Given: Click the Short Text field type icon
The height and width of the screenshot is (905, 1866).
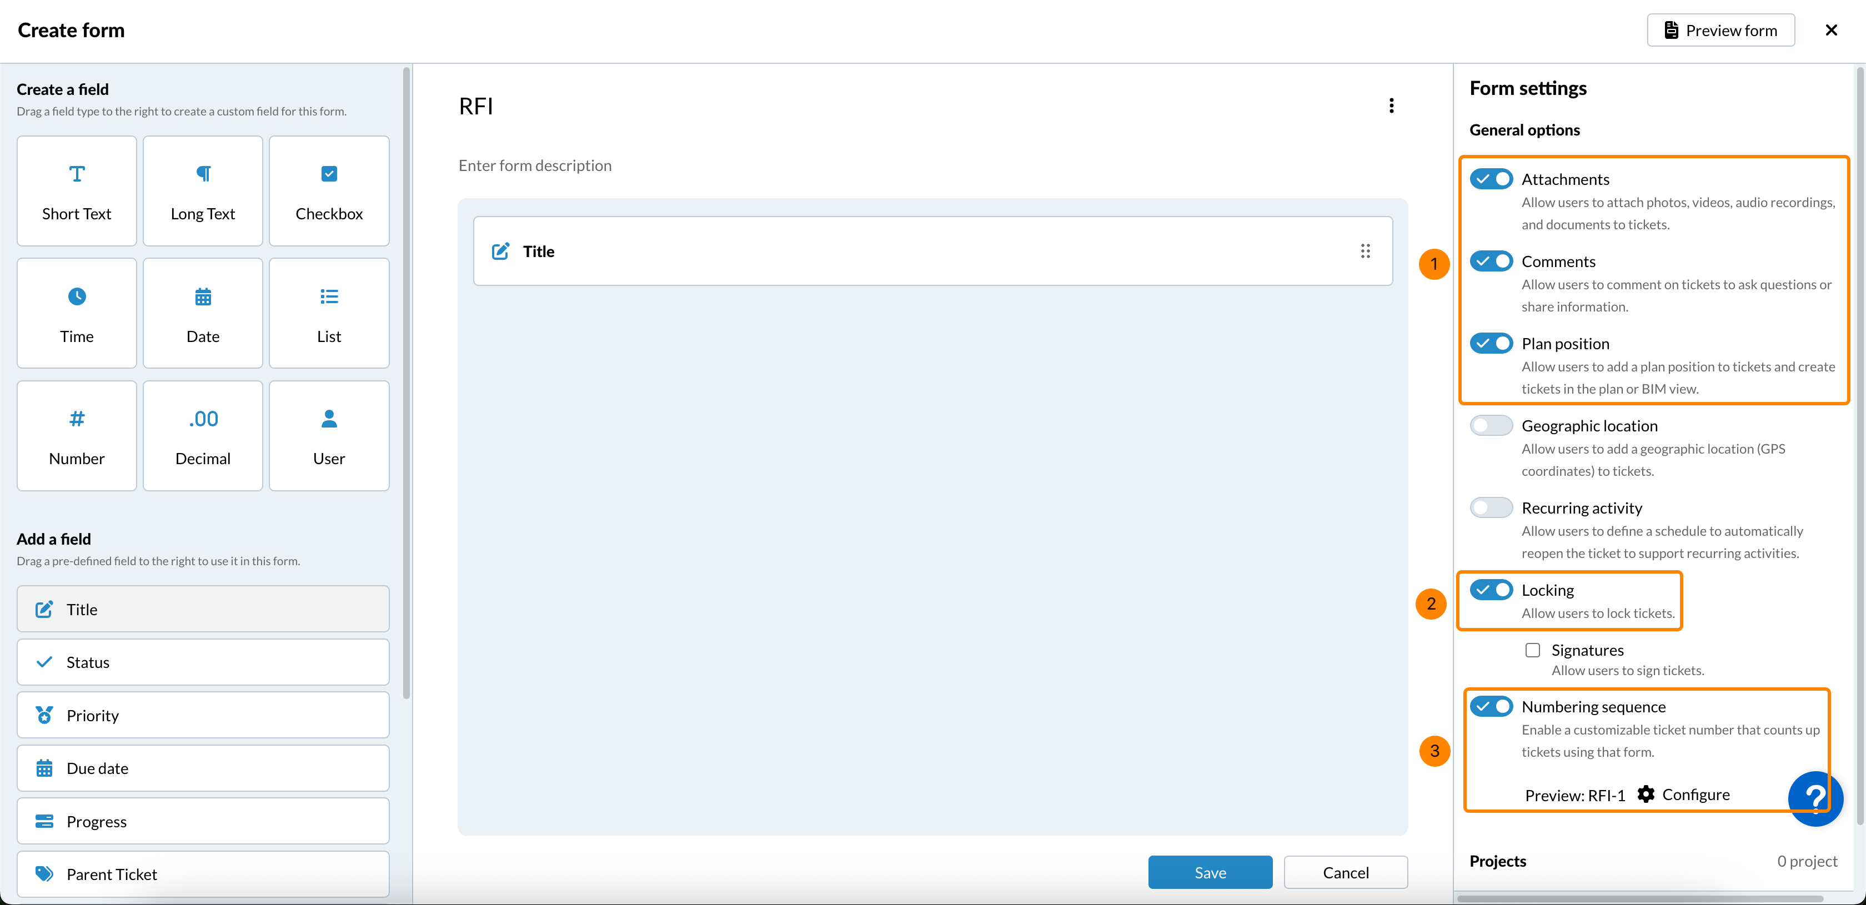Looking at the screenshot, I should tap(77, 174).
